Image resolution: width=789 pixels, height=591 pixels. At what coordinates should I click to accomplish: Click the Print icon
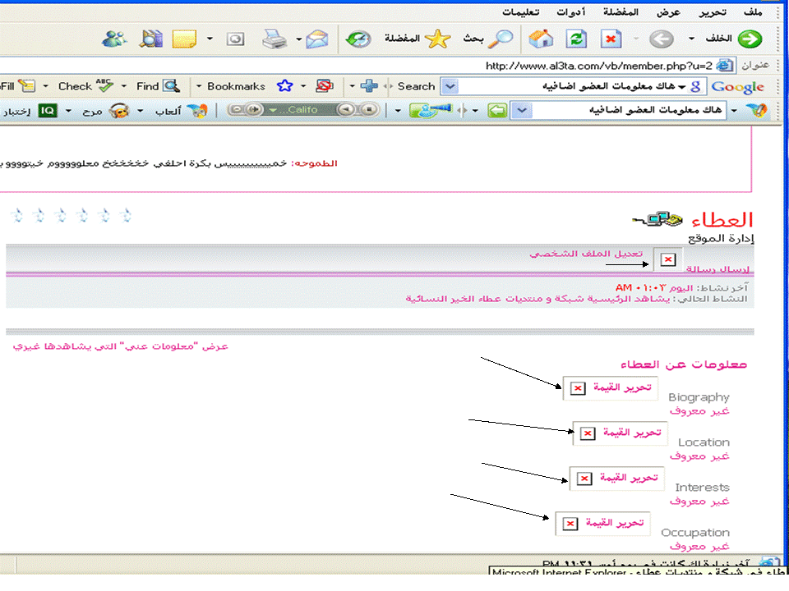click(x=273, y=39)
